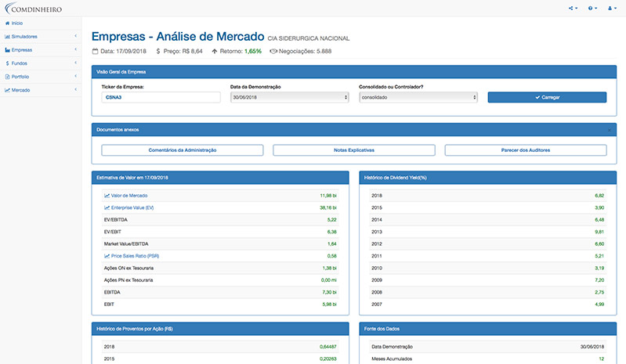Click chart icon beside Enterprise Value (EV)
Screen dimensions: 626x364
[x=107, y=207]
